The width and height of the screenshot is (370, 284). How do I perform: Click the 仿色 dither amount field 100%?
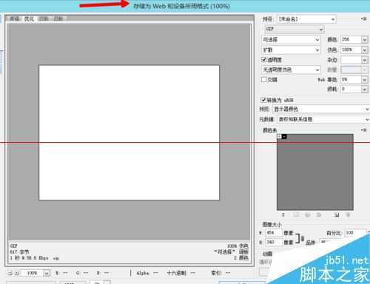point(351,50)
